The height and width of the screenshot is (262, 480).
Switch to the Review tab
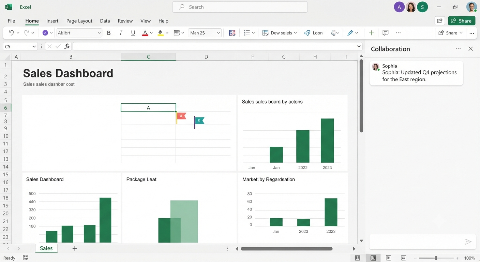125,21
